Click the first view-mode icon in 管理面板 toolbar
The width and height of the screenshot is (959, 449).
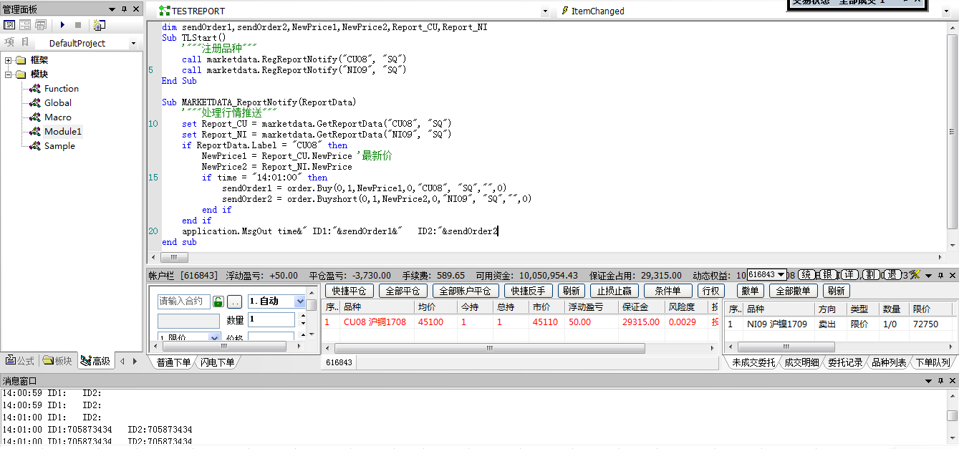(x=9, y=25)
